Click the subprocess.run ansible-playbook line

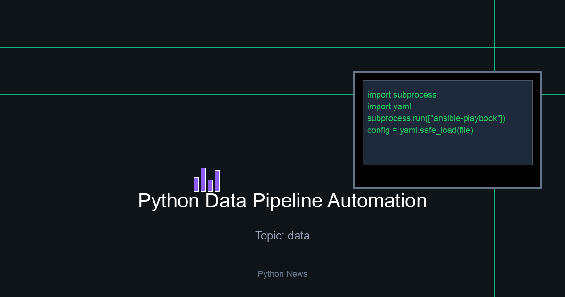click(x=436, y=118)
